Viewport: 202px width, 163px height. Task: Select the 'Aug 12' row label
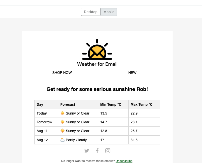(x=42, y=140)
